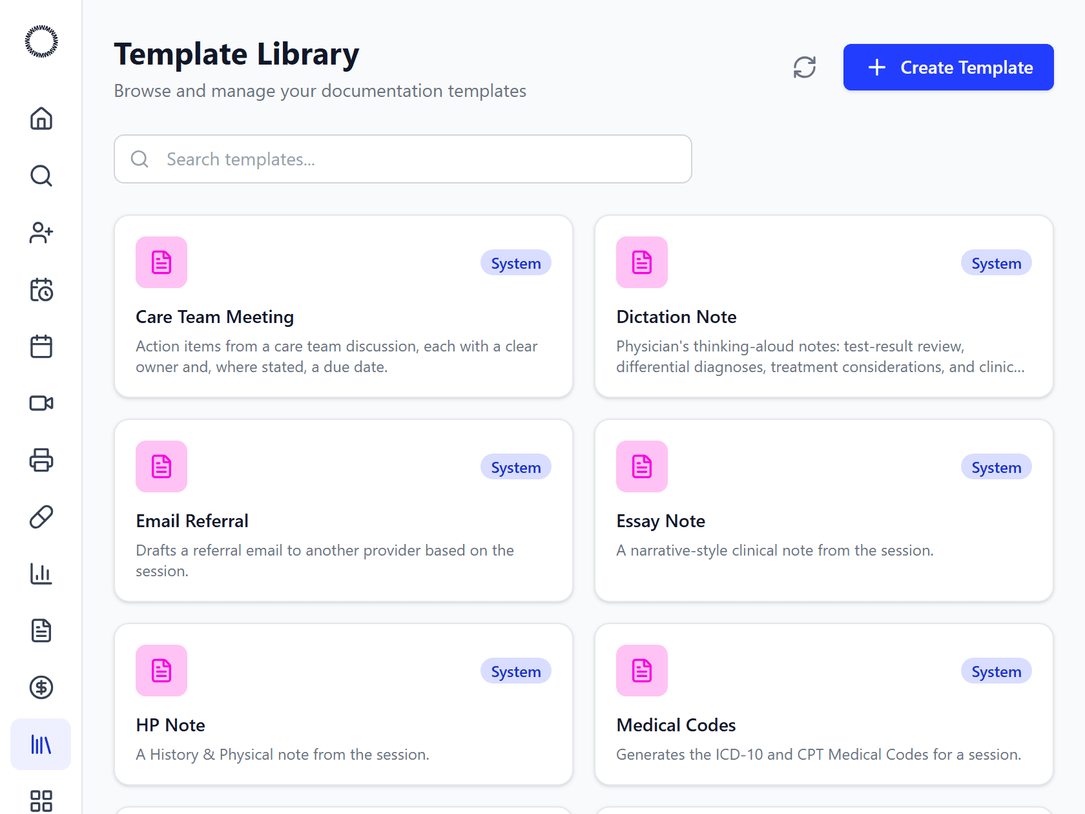Open the pill medications sidebar icon

click(41, 517)
